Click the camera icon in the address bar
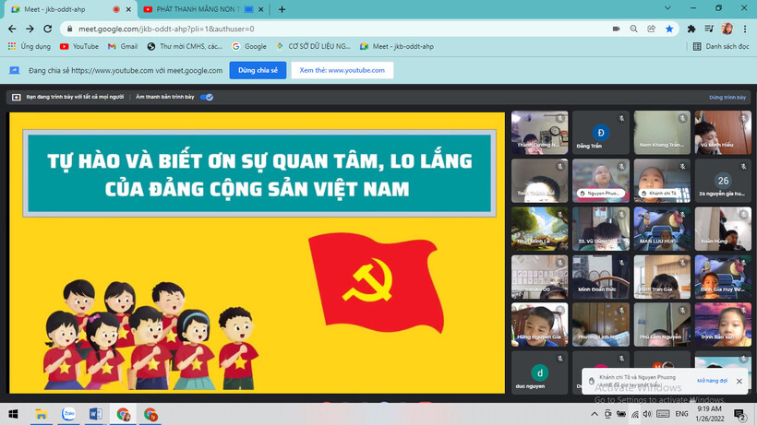This screenshot has height=425, width=757. (x=616, y=29)
